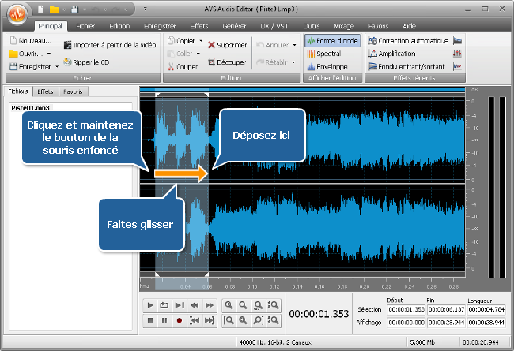
Task: Expand the Ouvrir dropdown arrow
Action: 49,54
